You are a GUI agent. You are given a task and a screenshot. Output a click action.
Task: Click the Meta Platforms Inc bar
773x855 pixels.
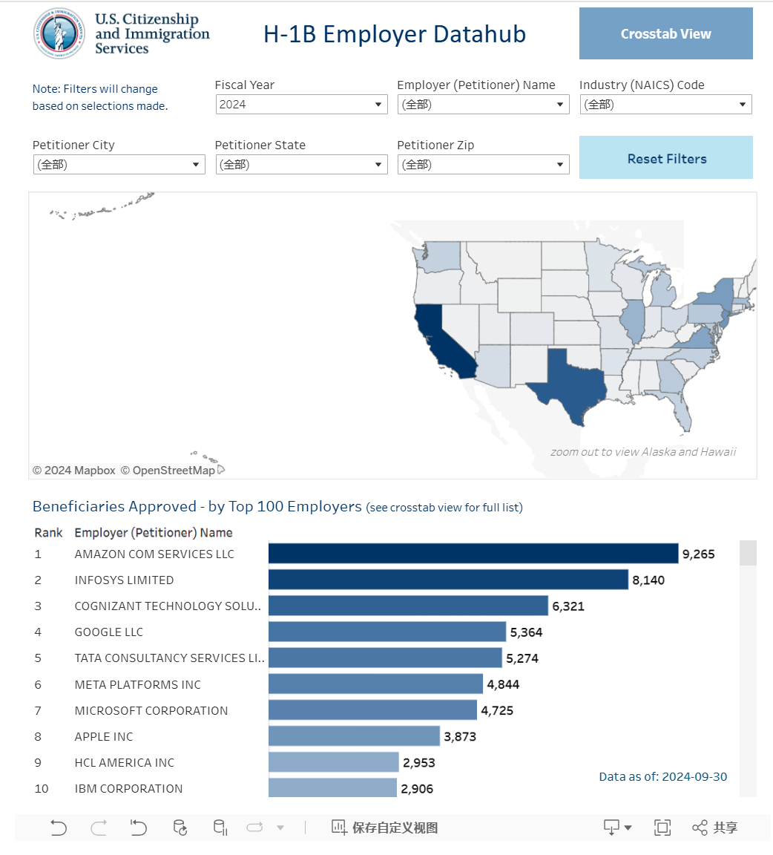(x=375, y=684)
